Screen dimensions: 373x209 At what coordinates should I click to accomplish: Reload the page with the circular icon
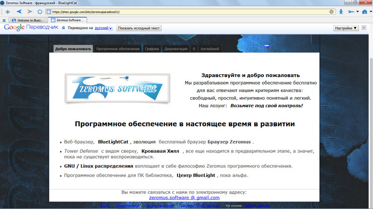(x=40, y=12)
